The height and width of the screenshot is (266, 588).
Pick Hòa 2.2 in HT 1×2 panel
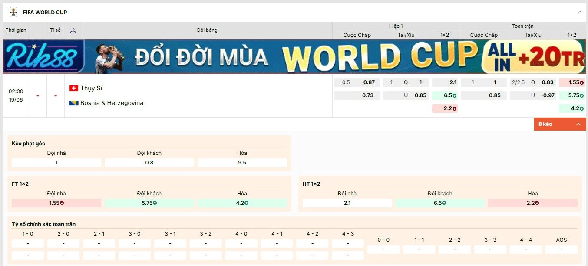pos(533,203)
